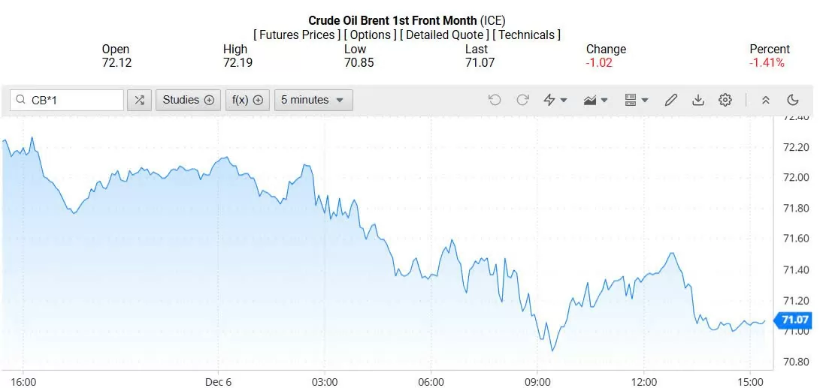
Task: Open the chart type dropdown
Action: (596, 100)
